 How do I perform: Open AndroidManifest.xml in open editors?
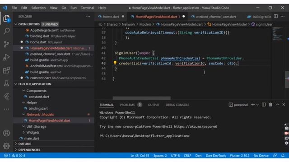[46, 66]
